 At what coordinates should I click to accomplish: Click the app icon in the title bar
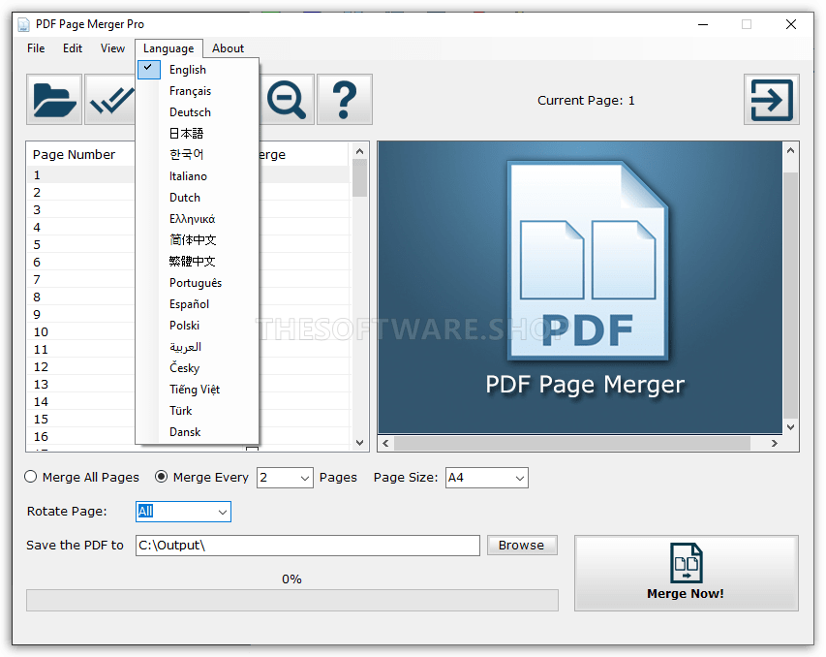(23, 24)
